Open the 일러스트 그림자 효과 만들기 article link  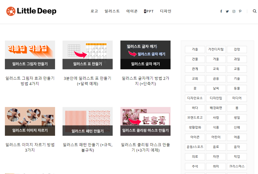(30, 81)
